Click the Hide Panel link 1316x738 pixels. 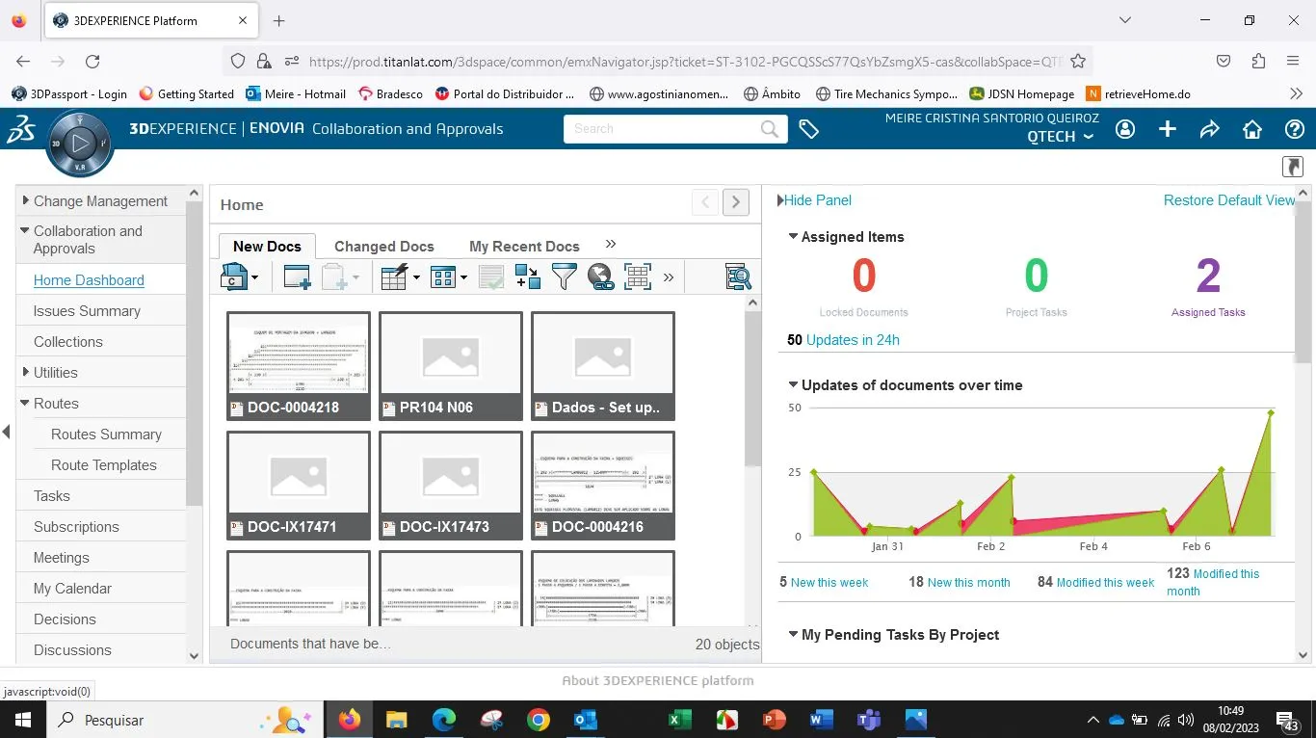tap(816, 200)
